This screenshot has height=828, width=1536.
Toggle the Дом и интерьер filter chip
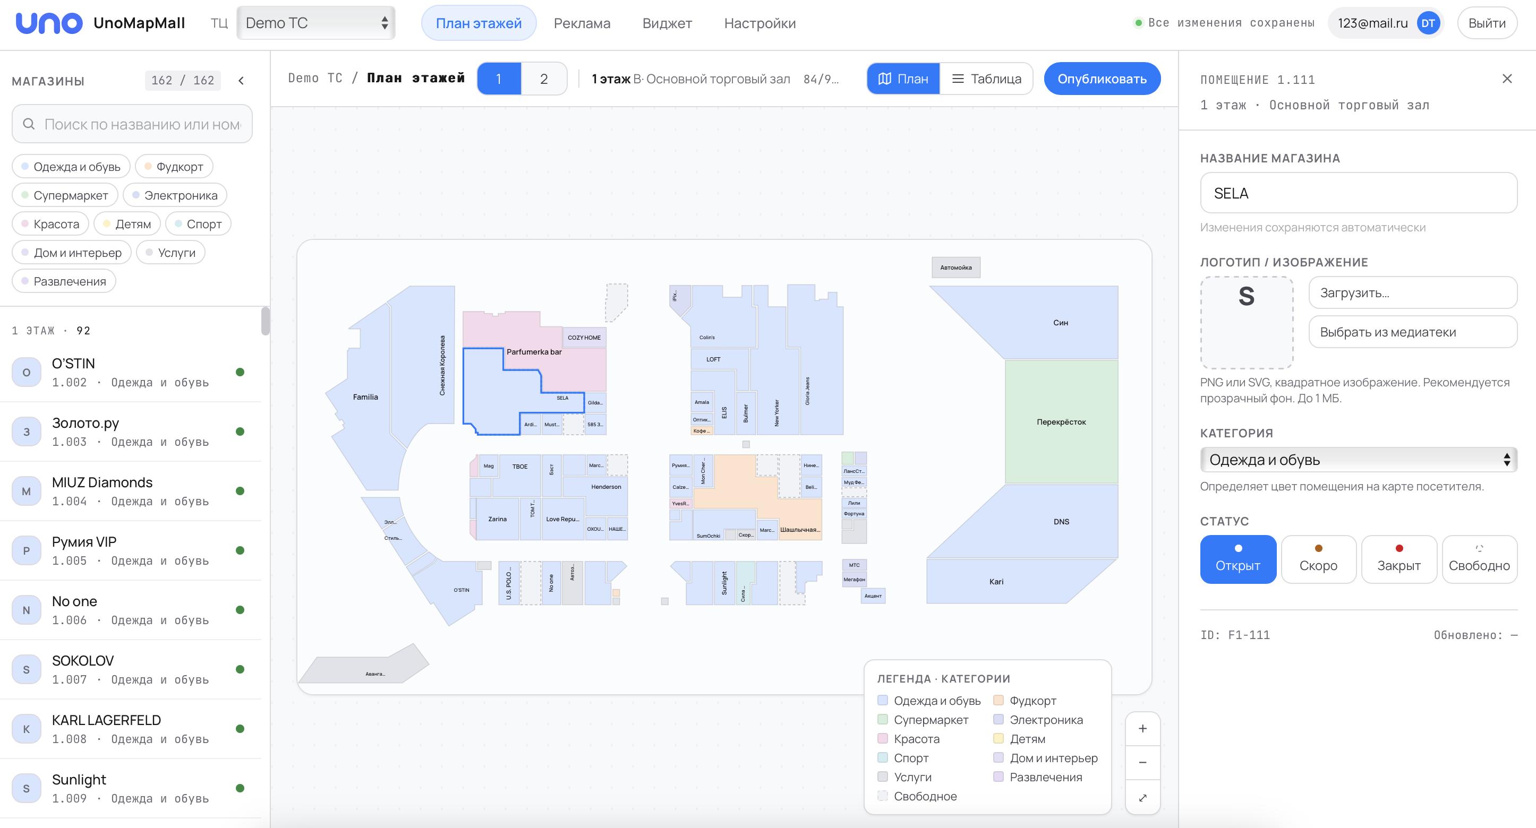[x=72, y=252]
